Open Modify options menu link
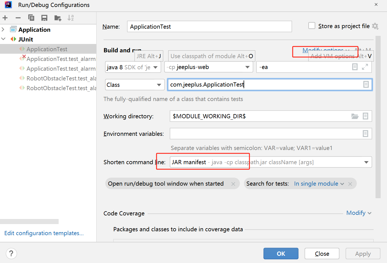Viewport: 387px width, 263px height. [326, 50]
